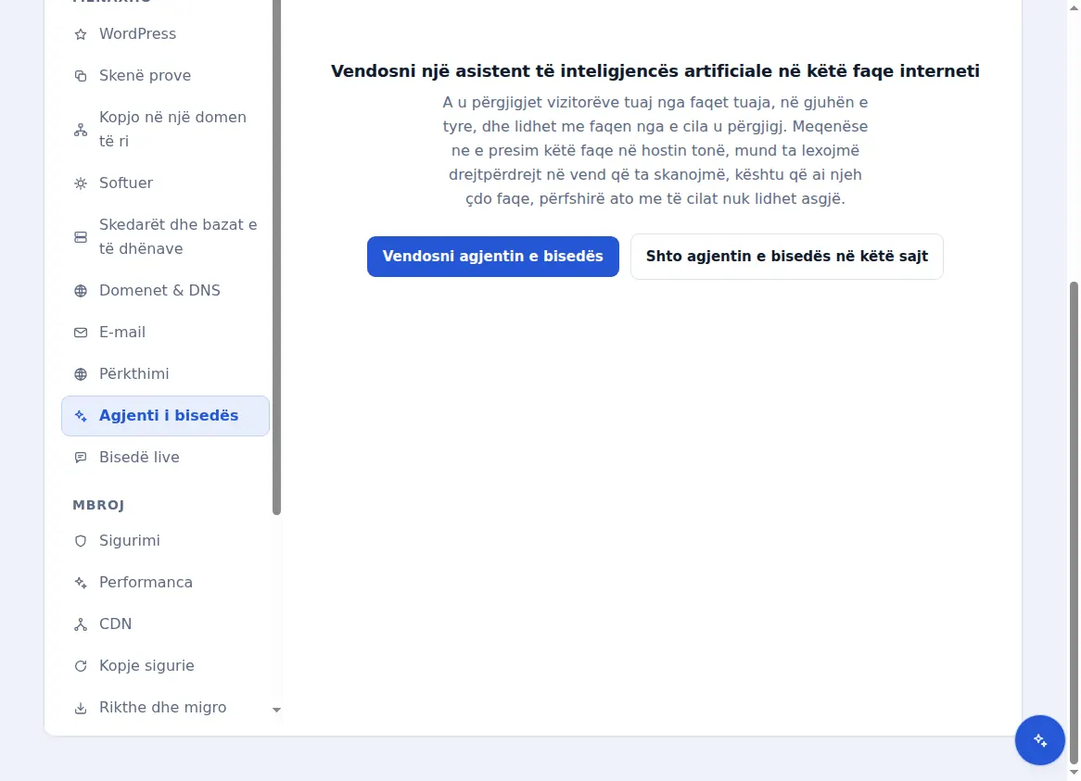Viewport: 1081px width, 781px height.
Task: Open the floating AI assistant button
Action: tap(1039, 740)
